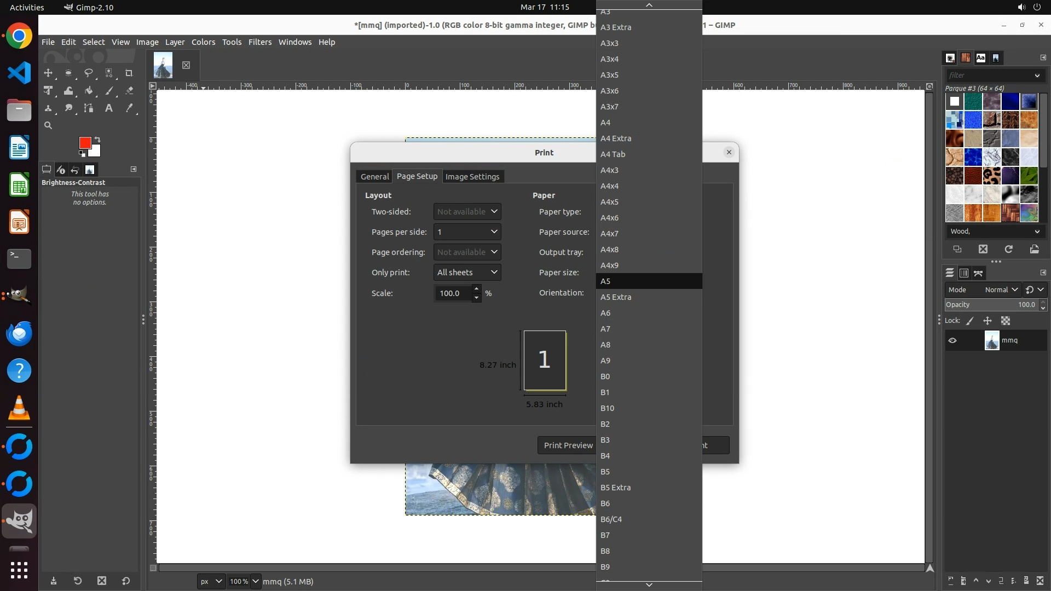Click the Print Preview button
Image resolution: width=1051 pixels, height=591 pixels.
tap(568, 445)
